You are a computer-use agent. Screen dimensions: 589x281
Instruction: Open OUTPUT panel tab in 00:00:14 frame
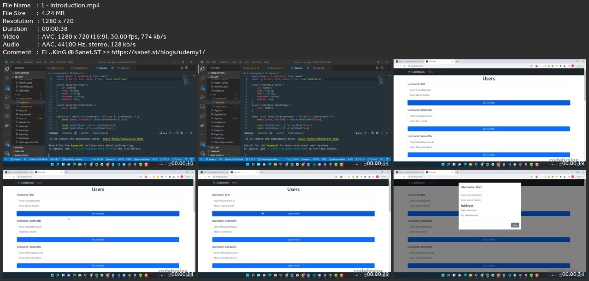[x=280, y=133]
